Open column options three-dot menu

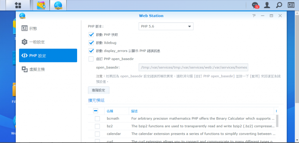276,111
